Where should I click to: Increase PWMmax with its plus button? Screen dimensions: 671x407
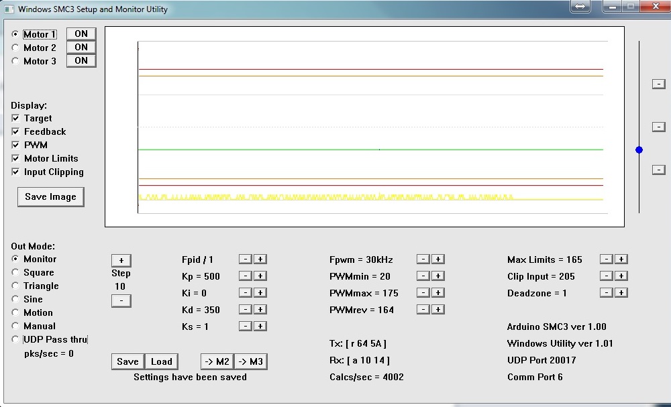[437, 292]
